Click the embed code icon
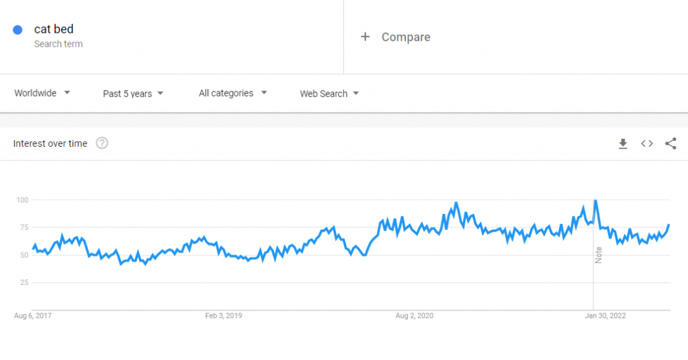 [646, 143]
